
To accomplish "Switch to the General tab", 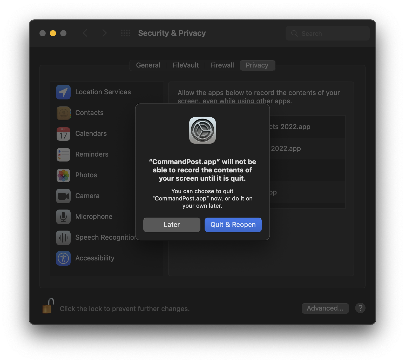I will 148,65.
